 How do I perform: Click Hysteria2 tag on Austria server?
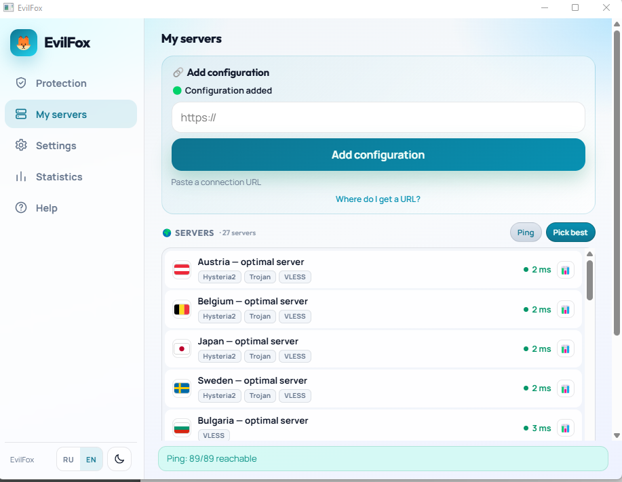[219, 277]
